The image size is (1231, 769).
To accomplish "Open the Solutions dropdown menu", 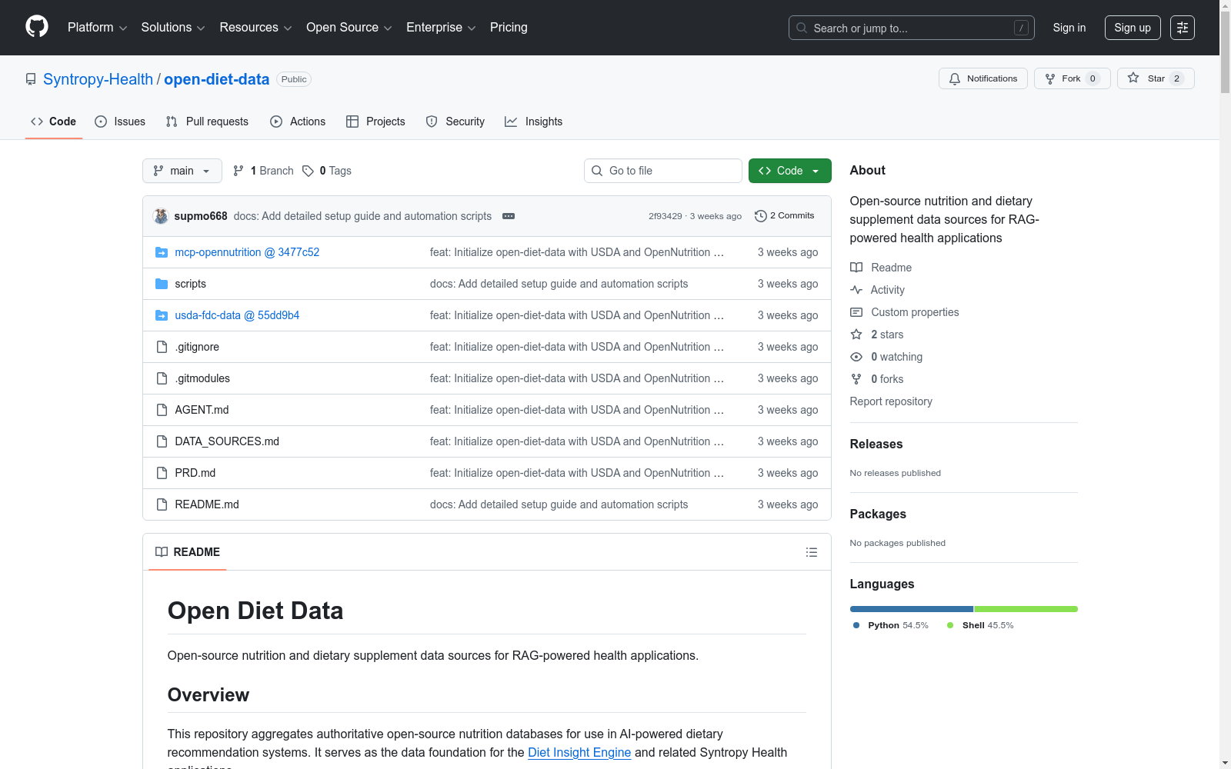I will (x=173, y=28).
